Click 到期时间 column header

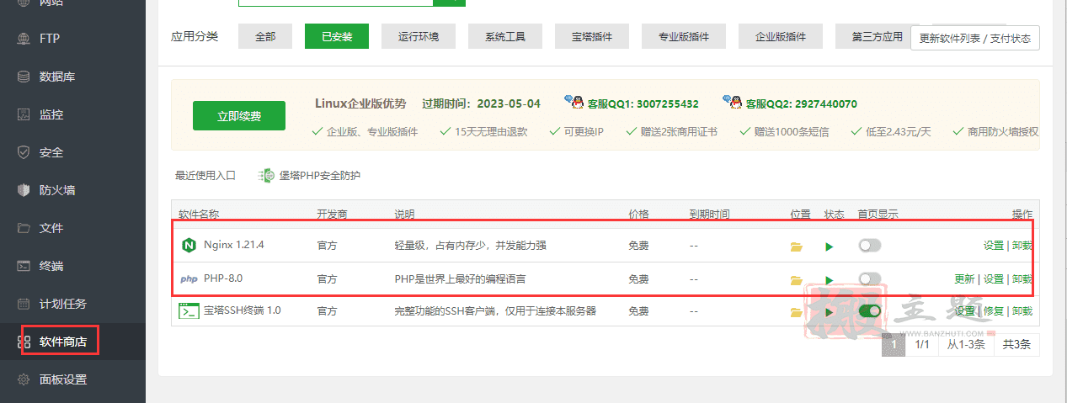710,215
